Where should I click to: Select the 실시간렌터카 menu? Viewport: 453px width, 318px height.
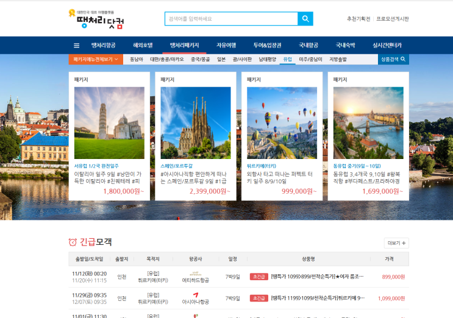pos(387,45)
